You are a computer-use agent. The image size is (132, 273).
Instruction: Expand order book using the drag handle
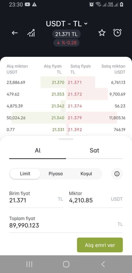(x=66, y=139)
